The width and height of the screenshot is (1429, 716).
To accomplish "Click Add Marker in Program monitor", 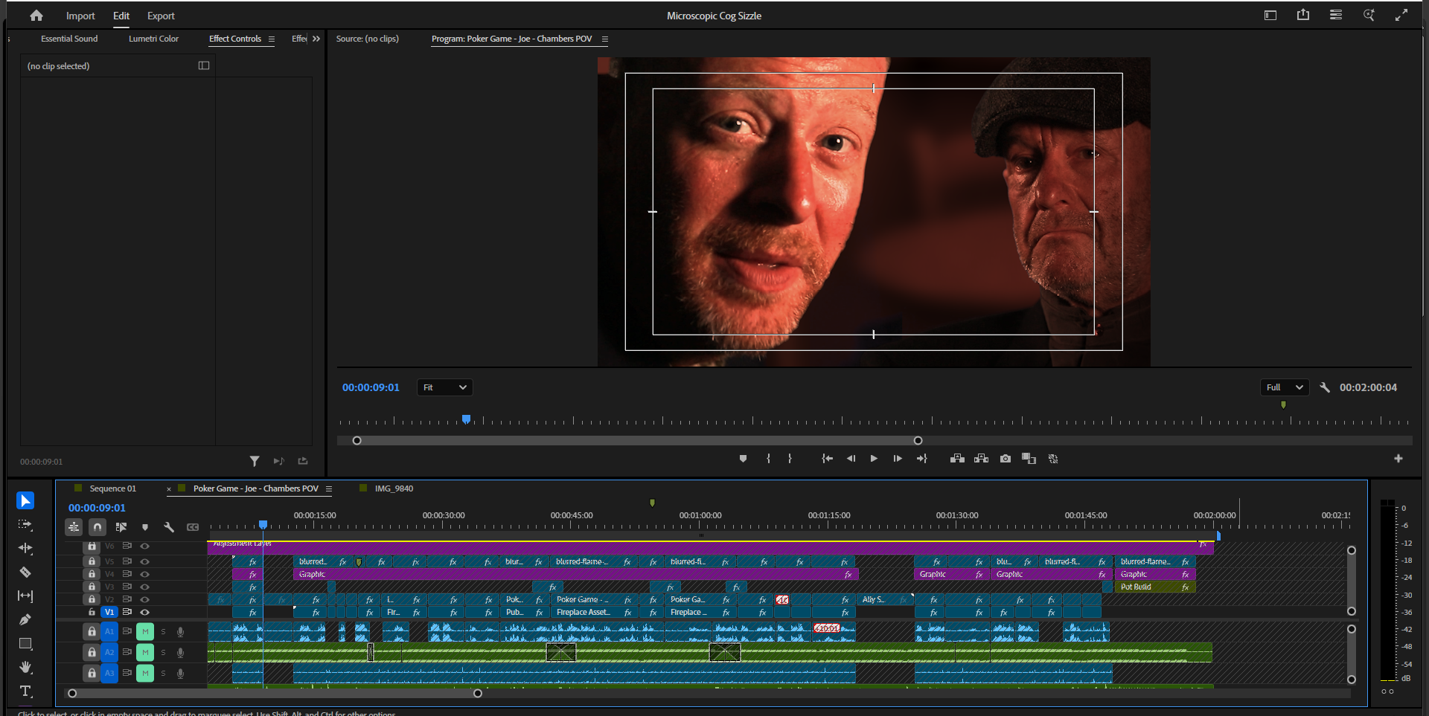I will (x=743, y=459).
